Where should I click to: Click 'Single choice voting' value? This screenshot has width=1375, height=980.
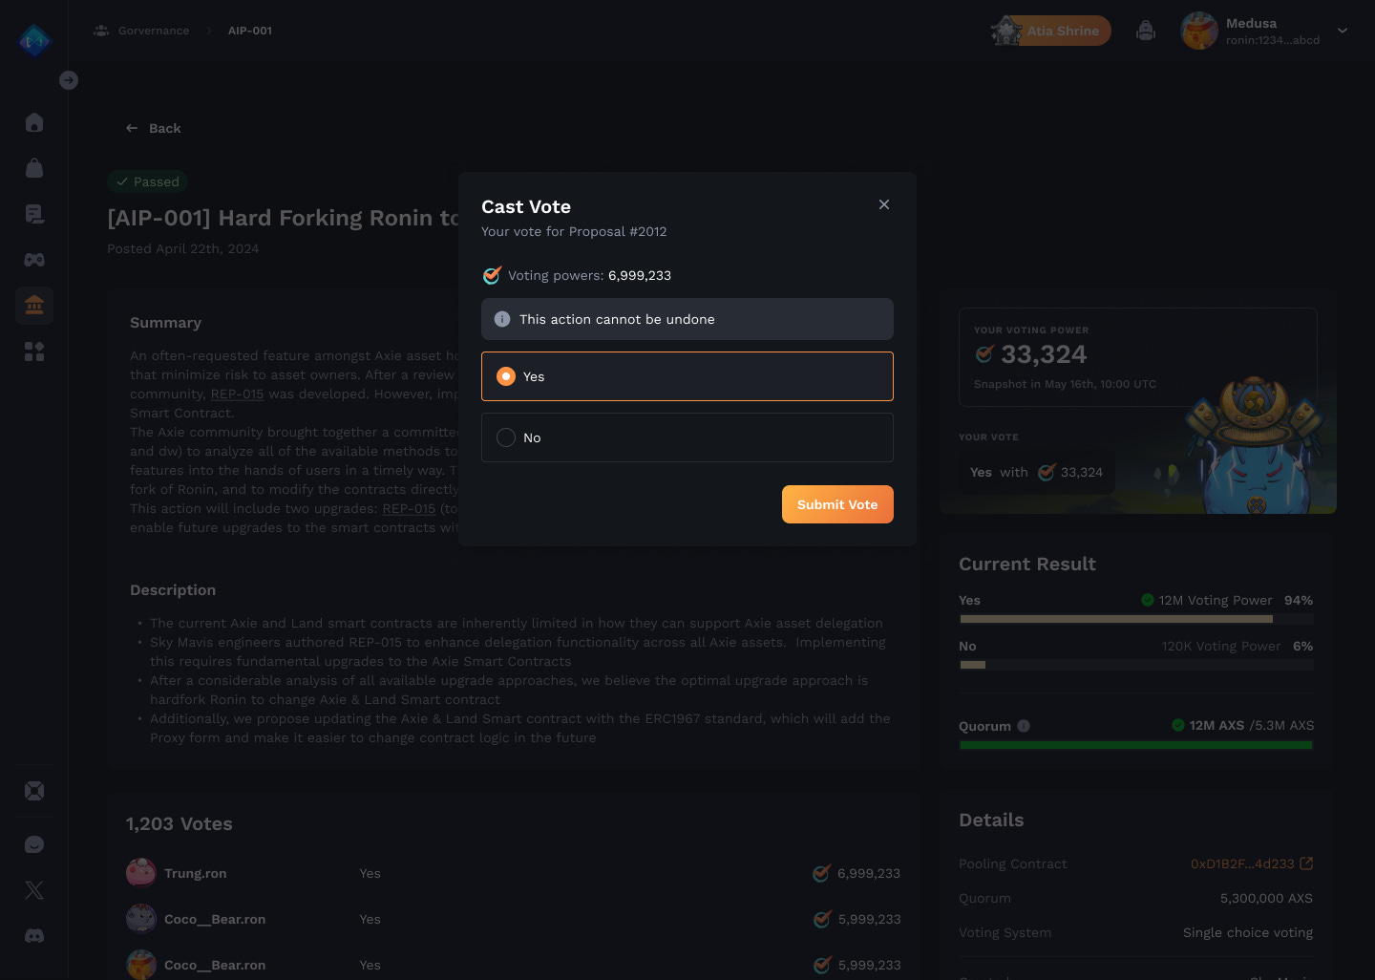point(1248,932)
